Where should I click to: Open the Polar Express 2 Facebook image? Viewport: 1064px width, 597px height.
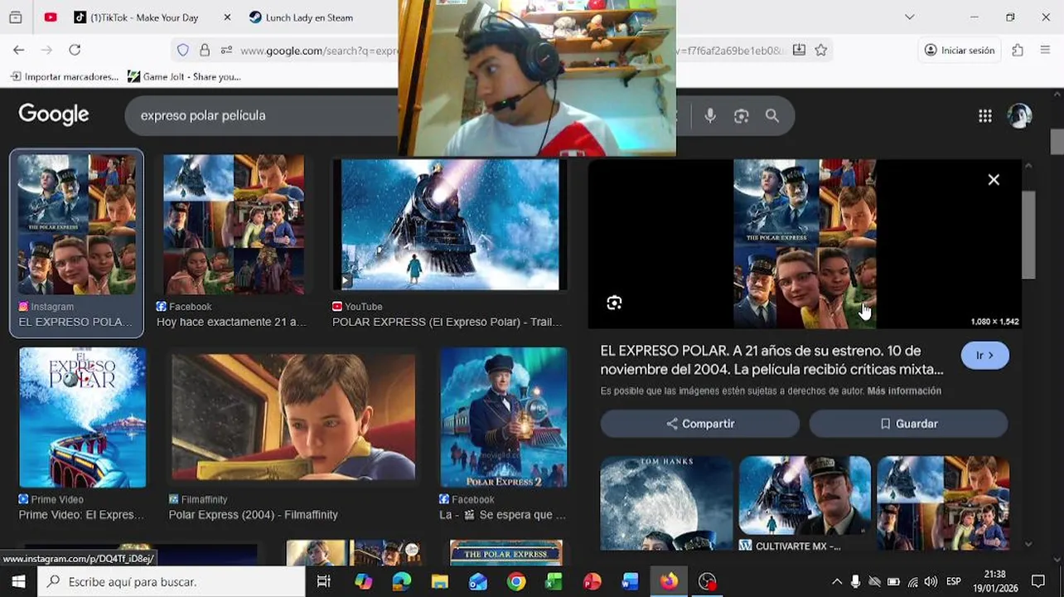pos(504,418)
